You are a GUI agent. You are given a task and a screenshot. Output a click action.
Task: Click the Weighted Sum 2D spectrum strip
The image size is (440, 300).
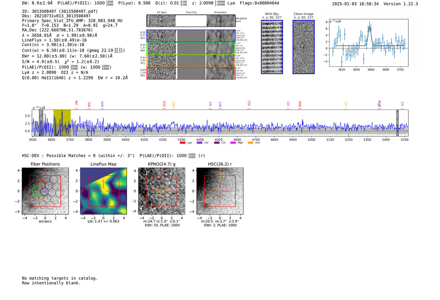(x=191, y=21)
